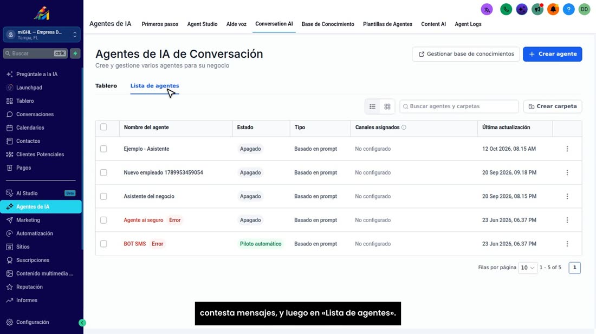Click the Crear agente button
Screen dimensions: 596x334
point(552,54)
